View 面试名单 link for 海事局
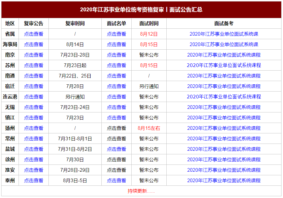The width and height of the screenshot is (283, 198). (116, 44)
